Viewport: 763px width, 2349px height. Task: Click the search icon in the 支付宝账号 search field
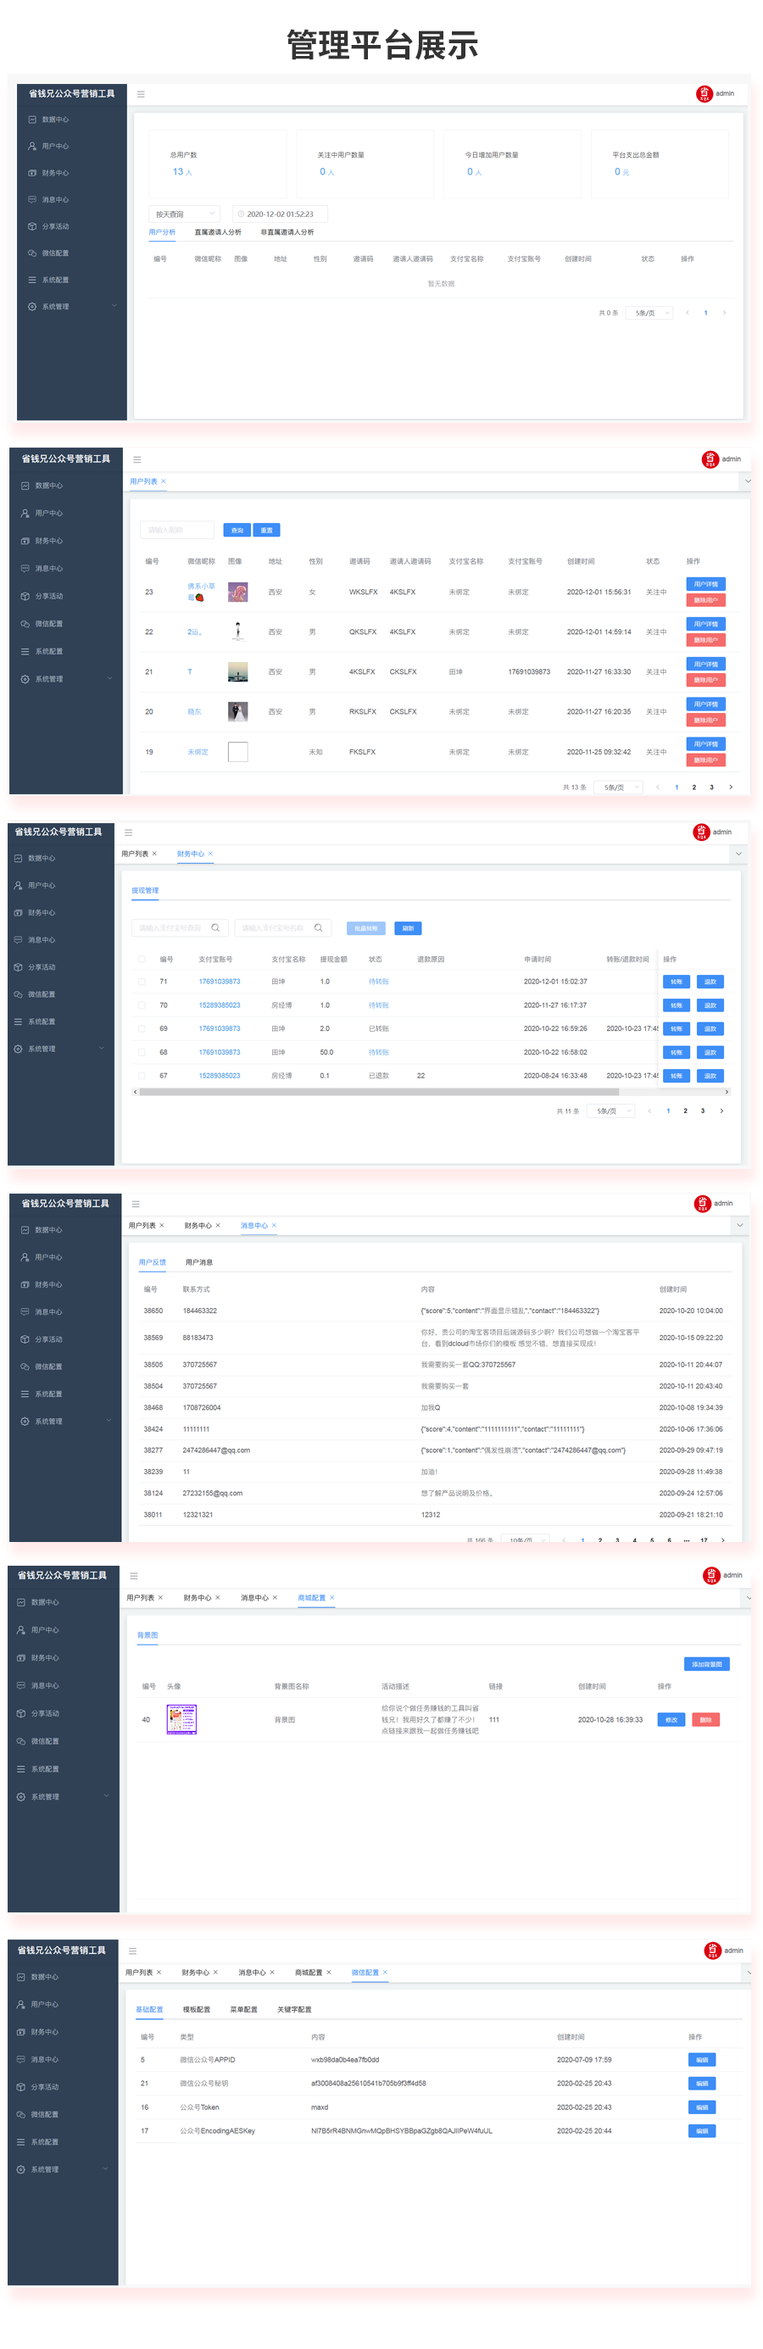tap(215, 927)
